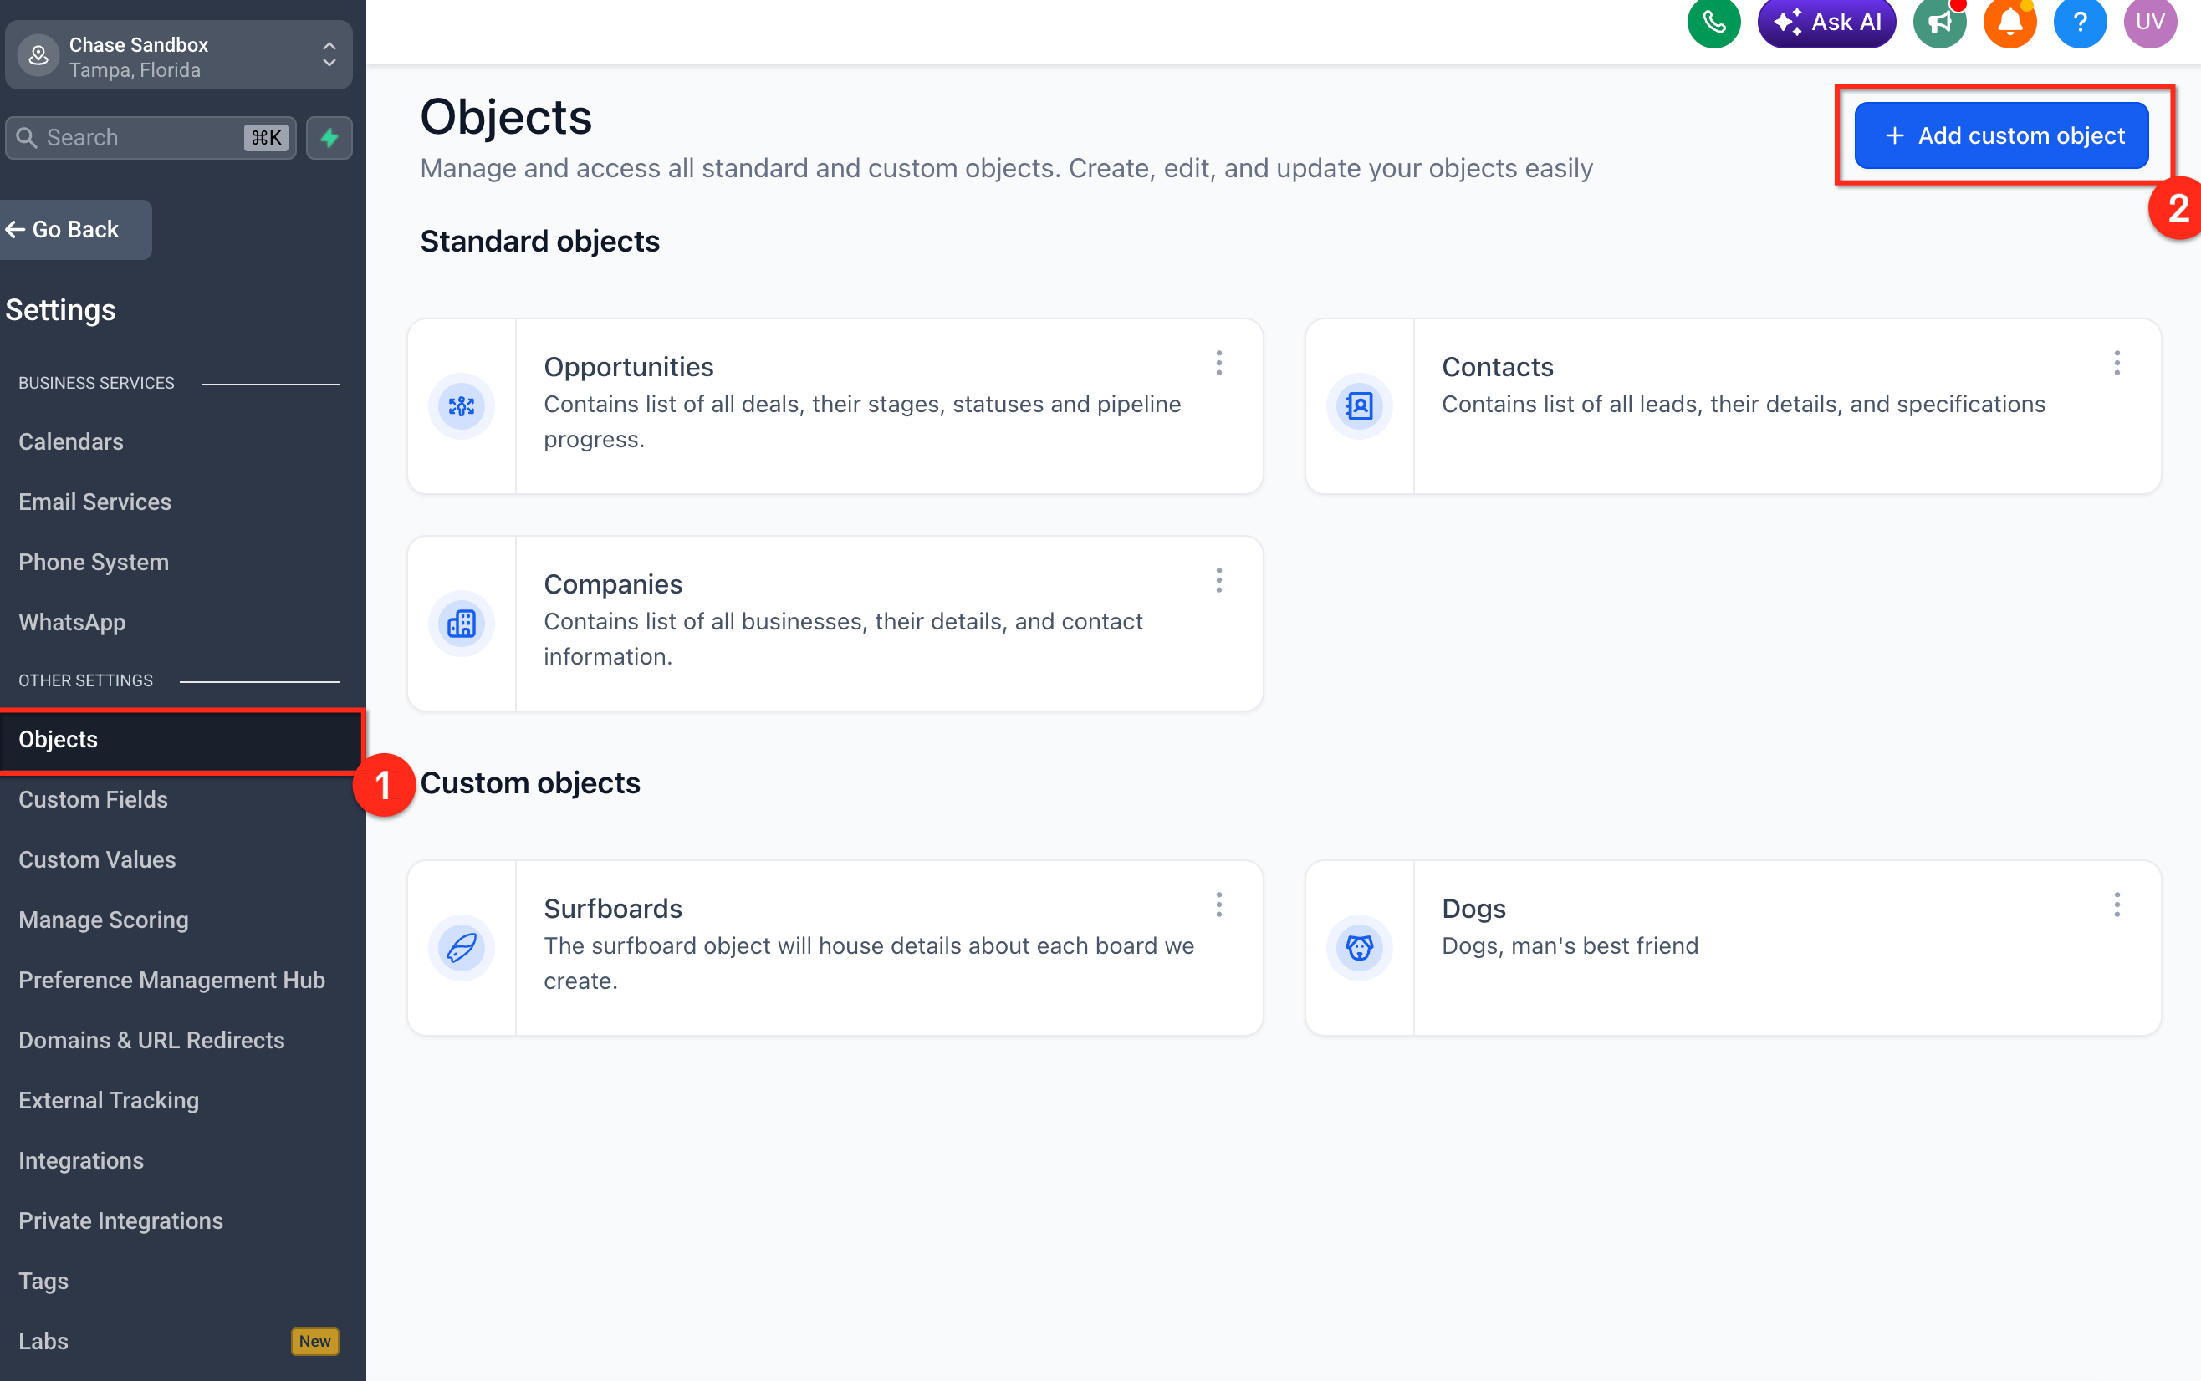
Task: Focus the sidebar Search field
Action: [x=151, y=138]
